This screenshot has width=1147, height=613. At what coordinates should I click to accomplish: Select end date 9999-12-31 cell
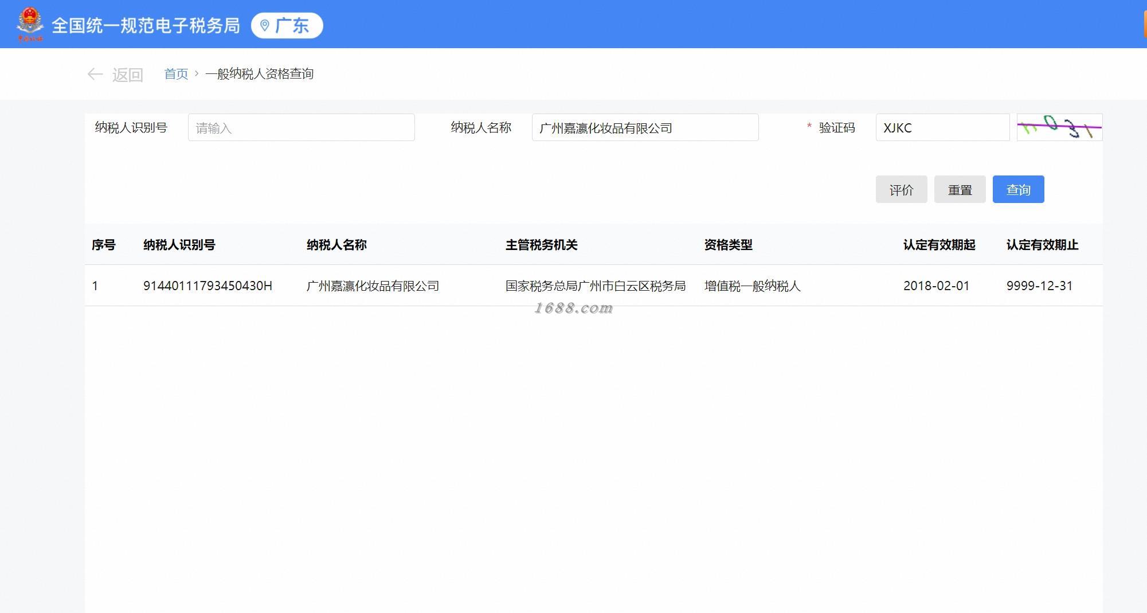1039,286
